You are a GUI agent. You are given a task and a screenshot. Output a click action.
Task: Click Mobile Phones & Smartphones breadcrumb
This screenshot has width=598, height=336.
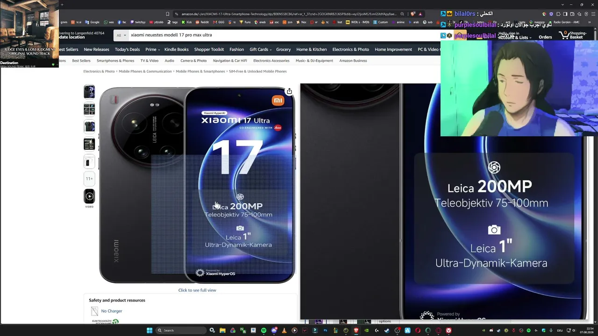pos(200,71)
